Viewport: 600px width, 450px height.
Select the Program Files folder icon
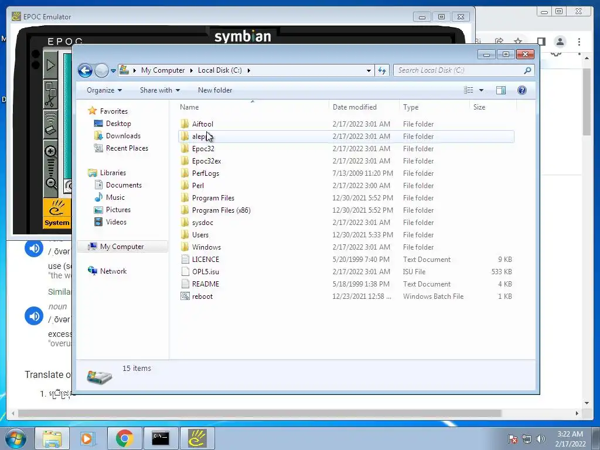point(185,198)
